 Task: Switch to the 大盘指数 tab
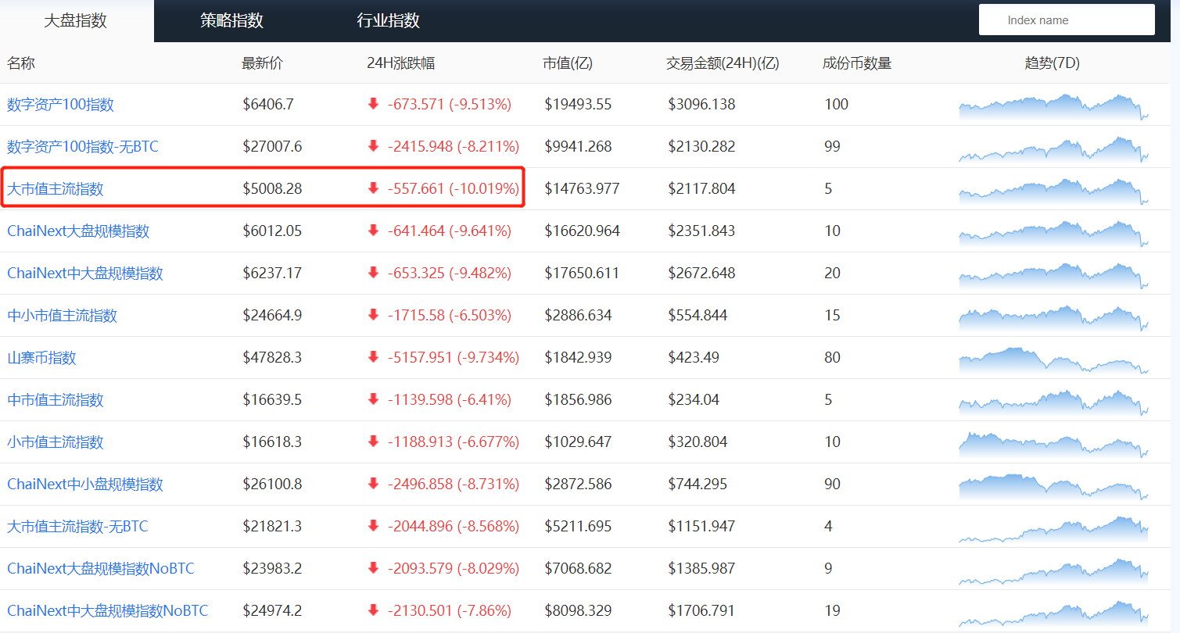[x=76, y=21]
